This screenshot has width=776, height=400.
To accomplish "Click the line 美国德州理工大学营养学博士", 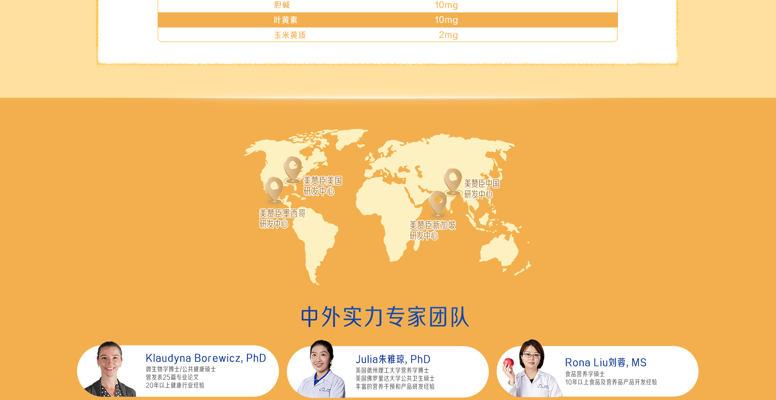I will [392, 371].
